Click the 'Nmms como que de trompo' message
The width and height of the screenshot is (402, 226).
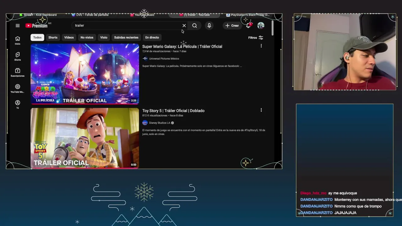pyautogui.click(x=358, y=206)
